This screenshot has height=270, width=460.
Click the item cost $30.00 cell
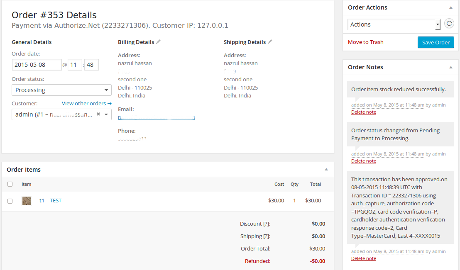pos(276,200)
